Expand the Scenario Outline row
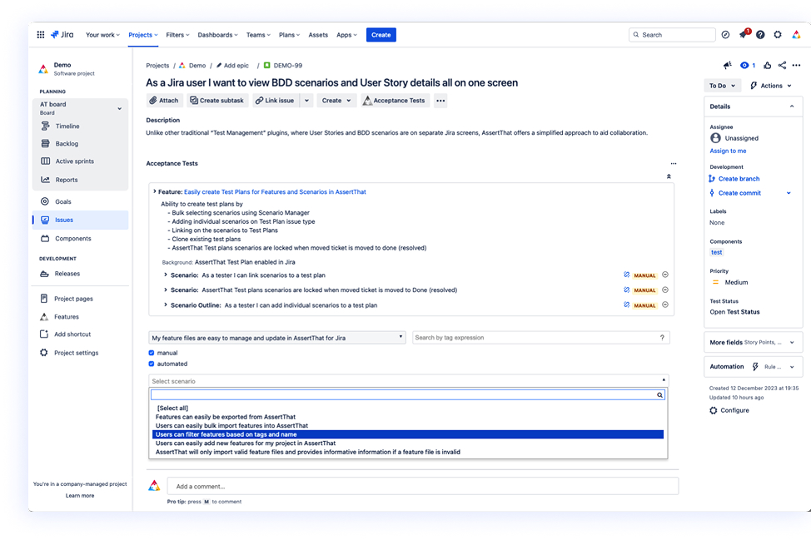 click(x=167, y=305)
